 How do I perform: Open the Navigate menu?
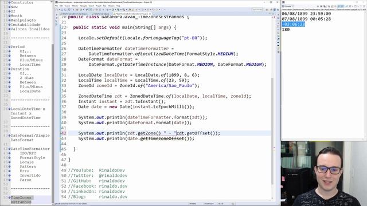pyautogui.click(x=83, y=6)
